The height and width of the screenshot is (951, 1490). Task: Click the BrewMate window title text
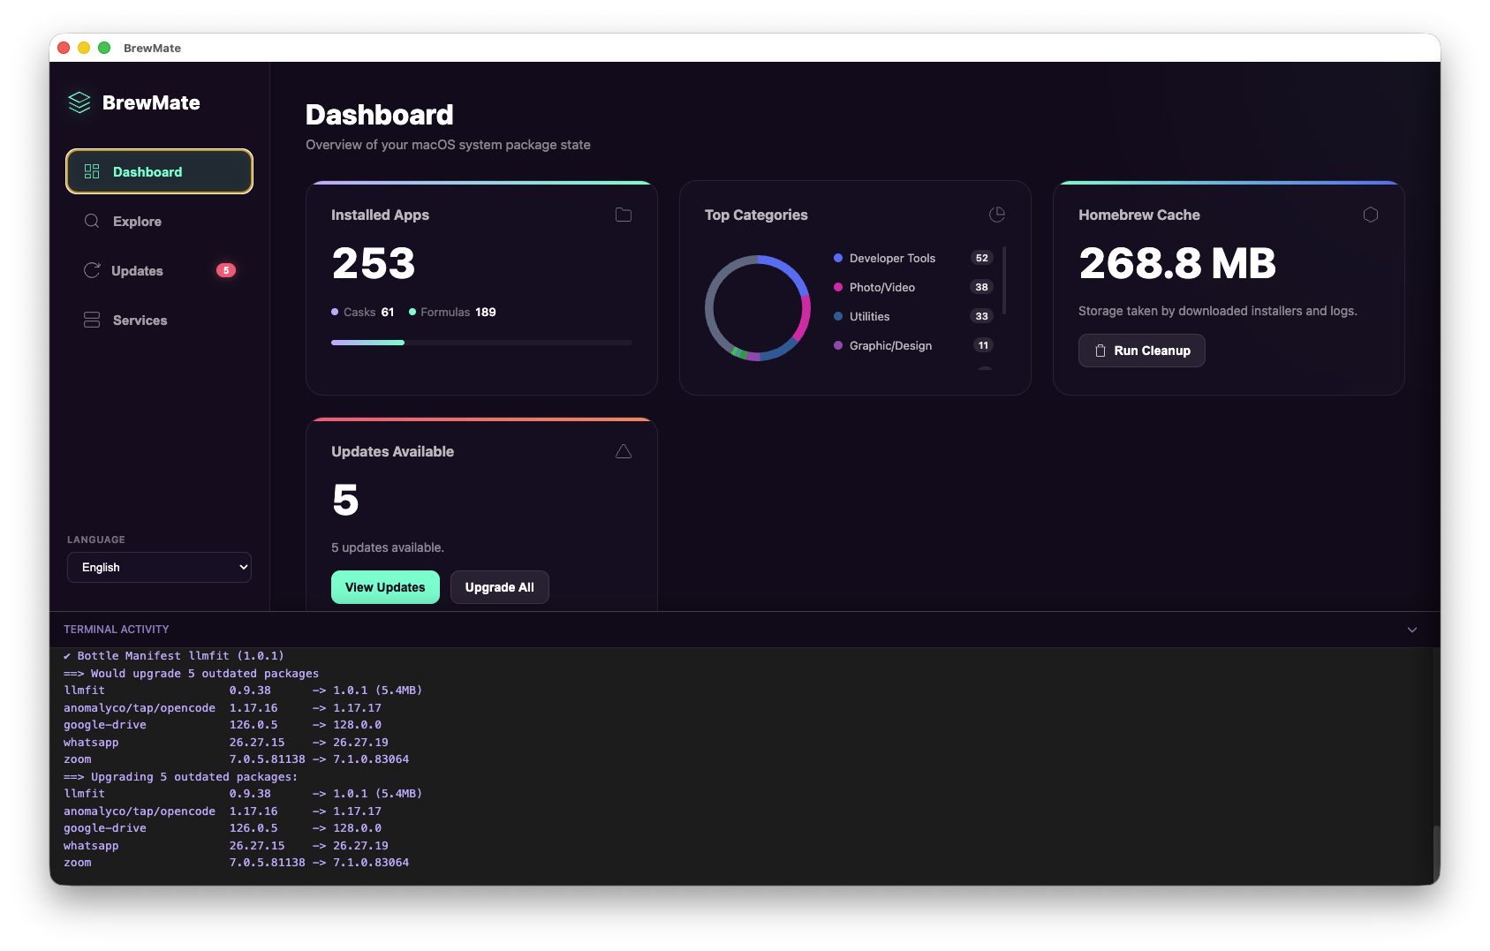152,48
